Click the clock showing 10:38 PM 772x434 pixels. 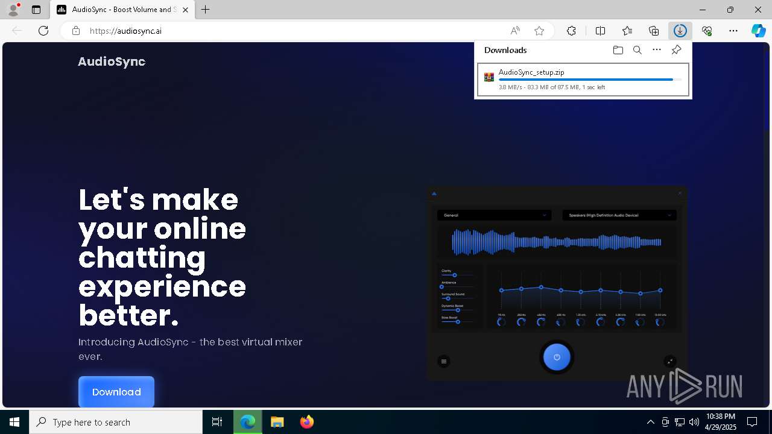[721, 417]
